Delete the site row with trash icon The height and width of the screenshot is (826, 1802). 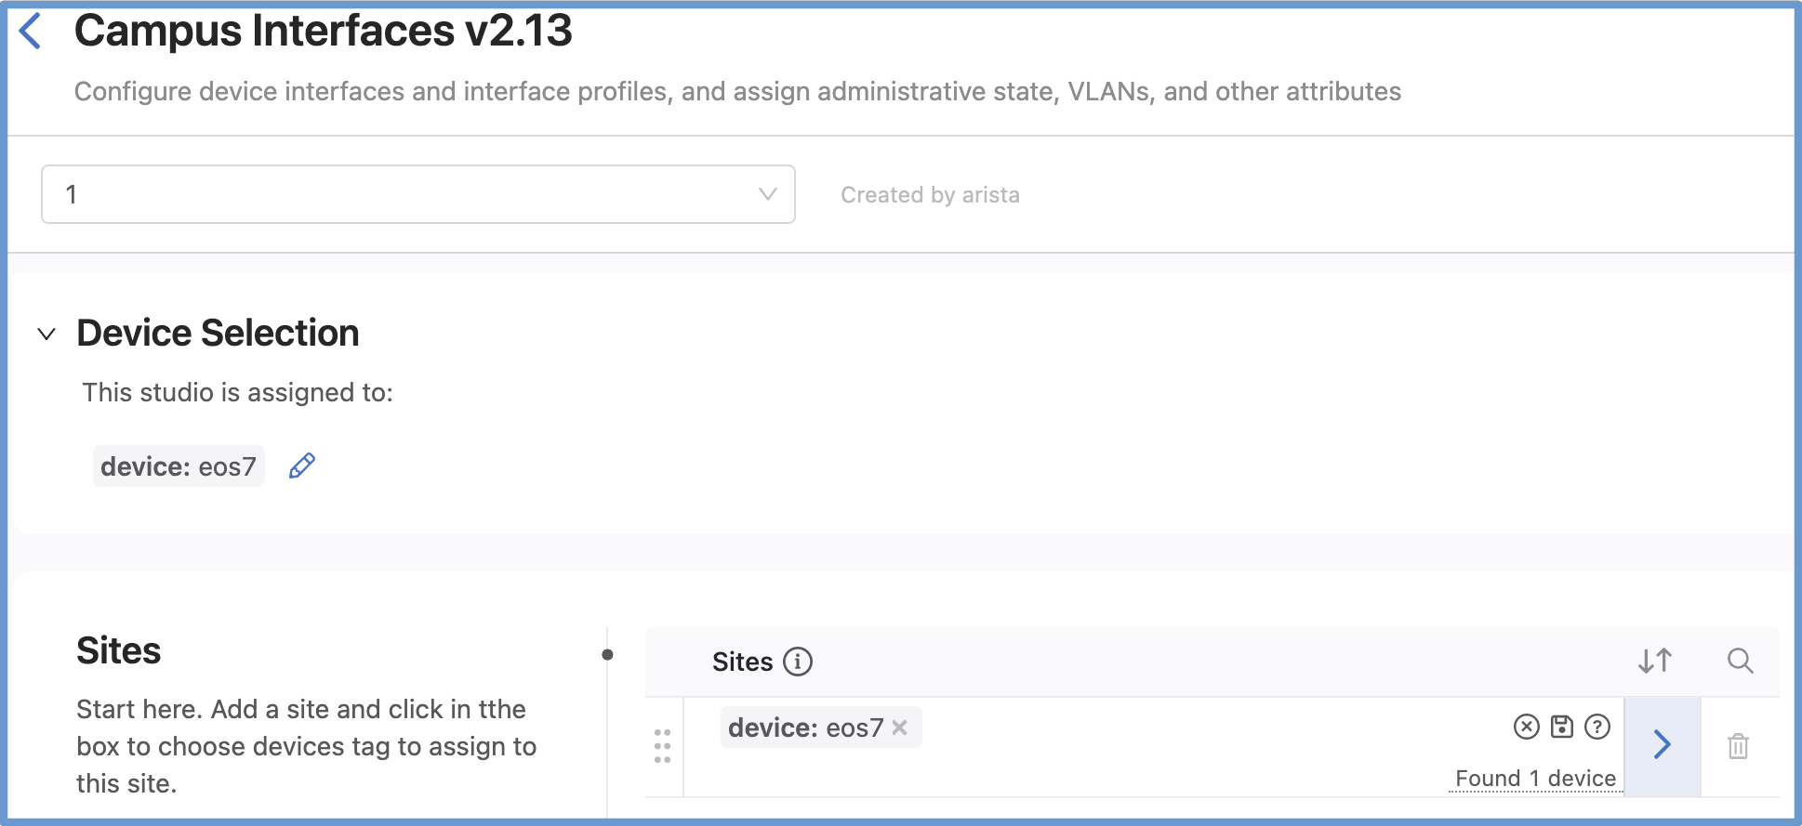[x=1738, y=746]
